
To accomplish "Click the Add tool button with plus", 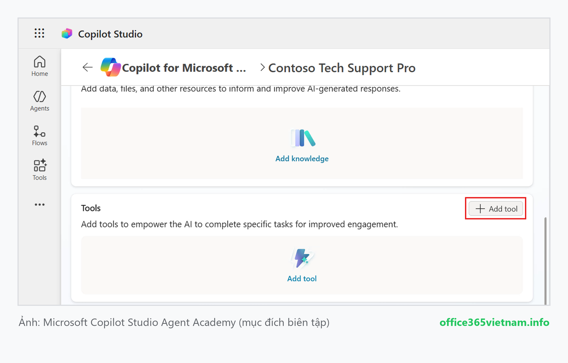I will pyautogui.click(x=496, y=209).
